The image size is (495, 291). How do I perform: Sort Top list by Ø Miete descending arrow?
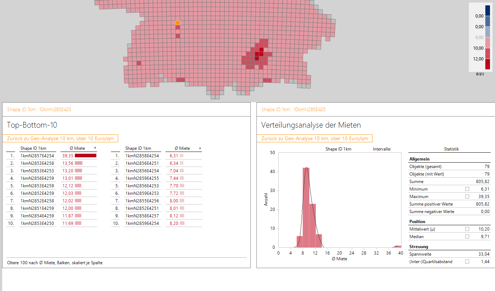coord(95,148)
